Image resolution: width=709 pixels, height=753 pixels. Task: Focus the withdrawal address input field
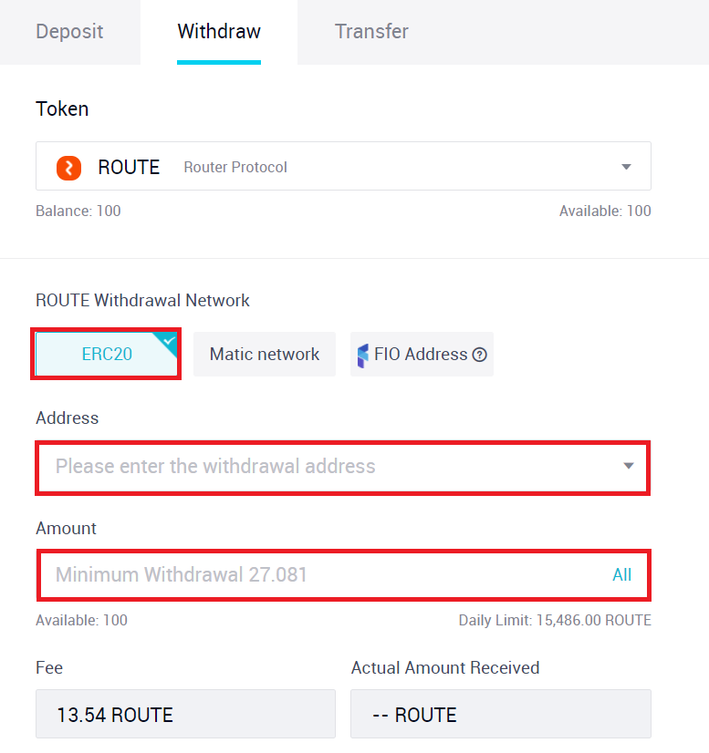click(343, 468)
